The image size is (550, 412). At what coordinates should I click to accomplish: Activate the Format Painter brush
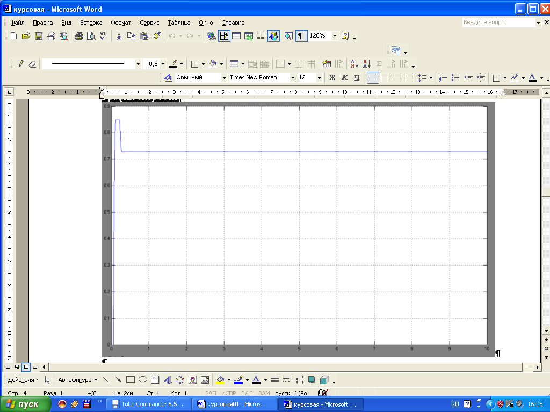(x=156, y=36)
